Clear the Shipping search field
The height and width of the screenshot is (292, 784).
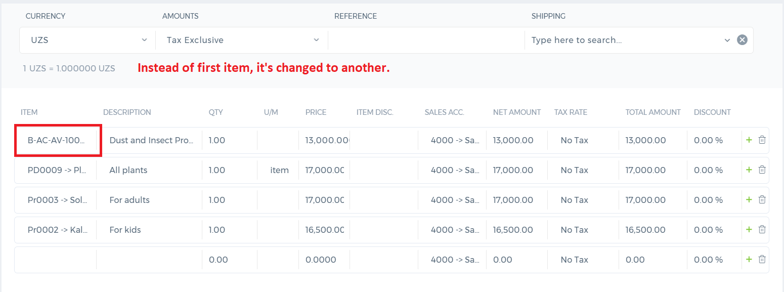pos(742,40)
